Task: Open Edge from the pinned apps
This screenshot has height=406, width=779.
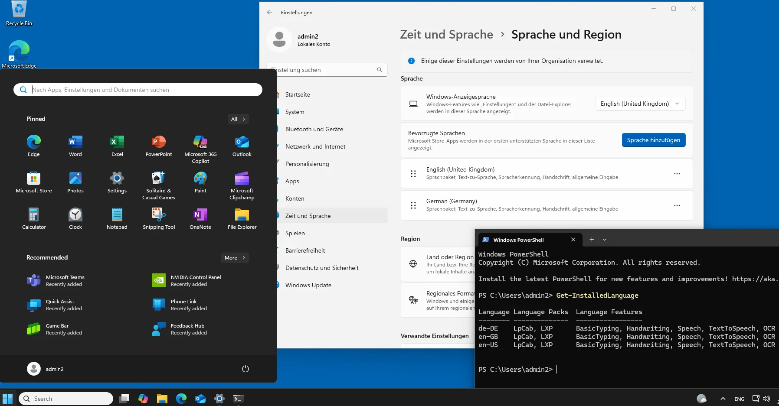Action: tap(34, 146)
